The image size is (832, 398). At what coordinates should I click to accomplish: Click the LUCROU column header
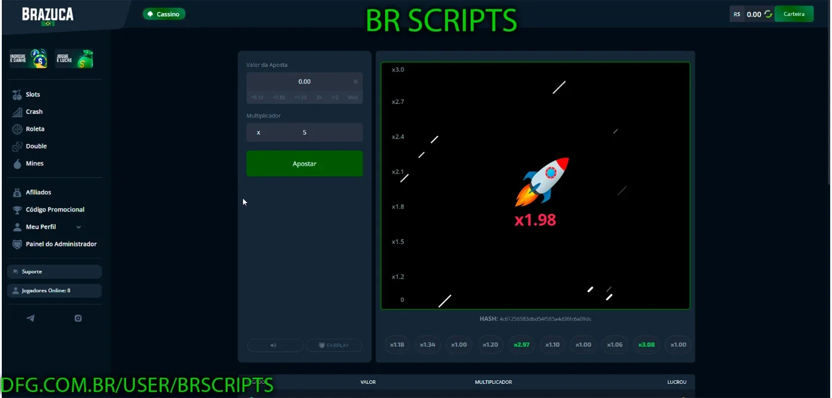677,382
